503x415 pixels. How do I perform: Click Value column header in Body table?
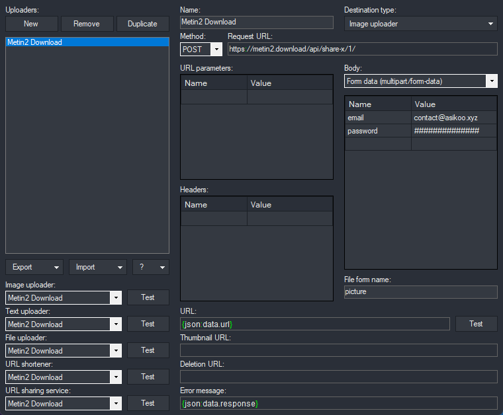pos(454,104)
